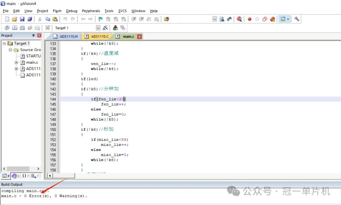
Task: Open the Peripherals menu
Action: (91, 11)
